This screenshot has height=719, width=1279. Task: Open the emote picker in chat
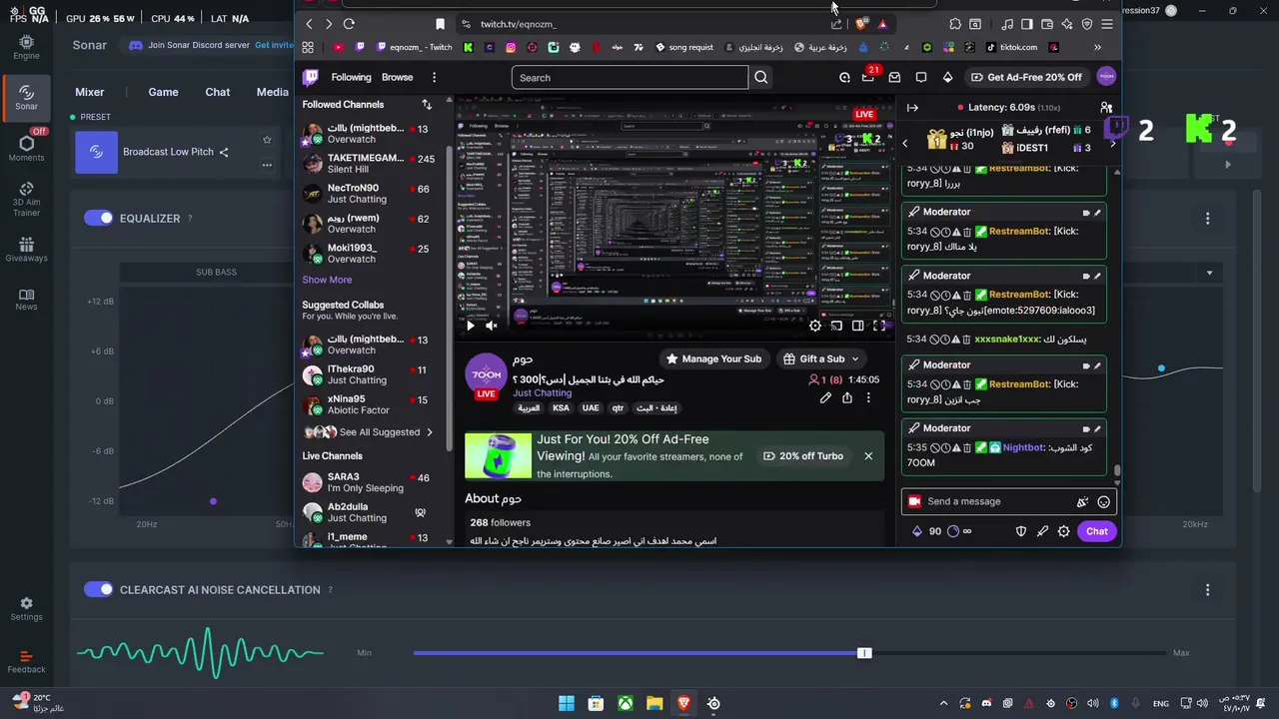[1103, 501]
